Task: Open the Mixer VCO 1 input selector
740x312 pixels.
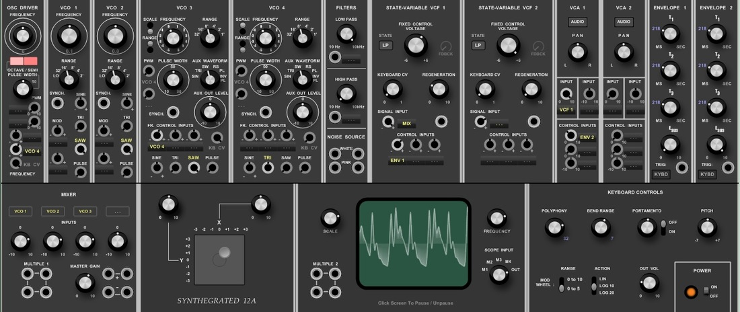Action: pos(20,211)
